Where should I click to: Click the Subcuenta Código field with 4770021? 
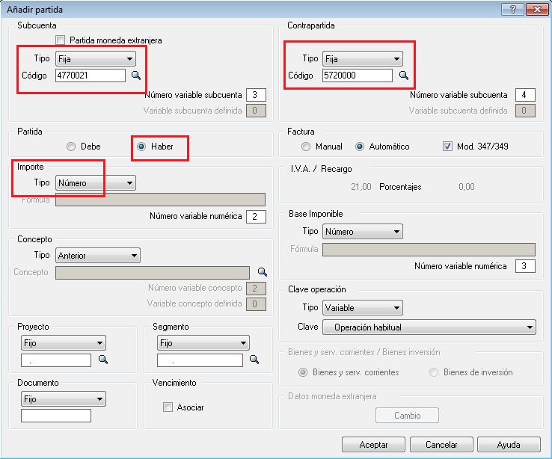(90, 76)
